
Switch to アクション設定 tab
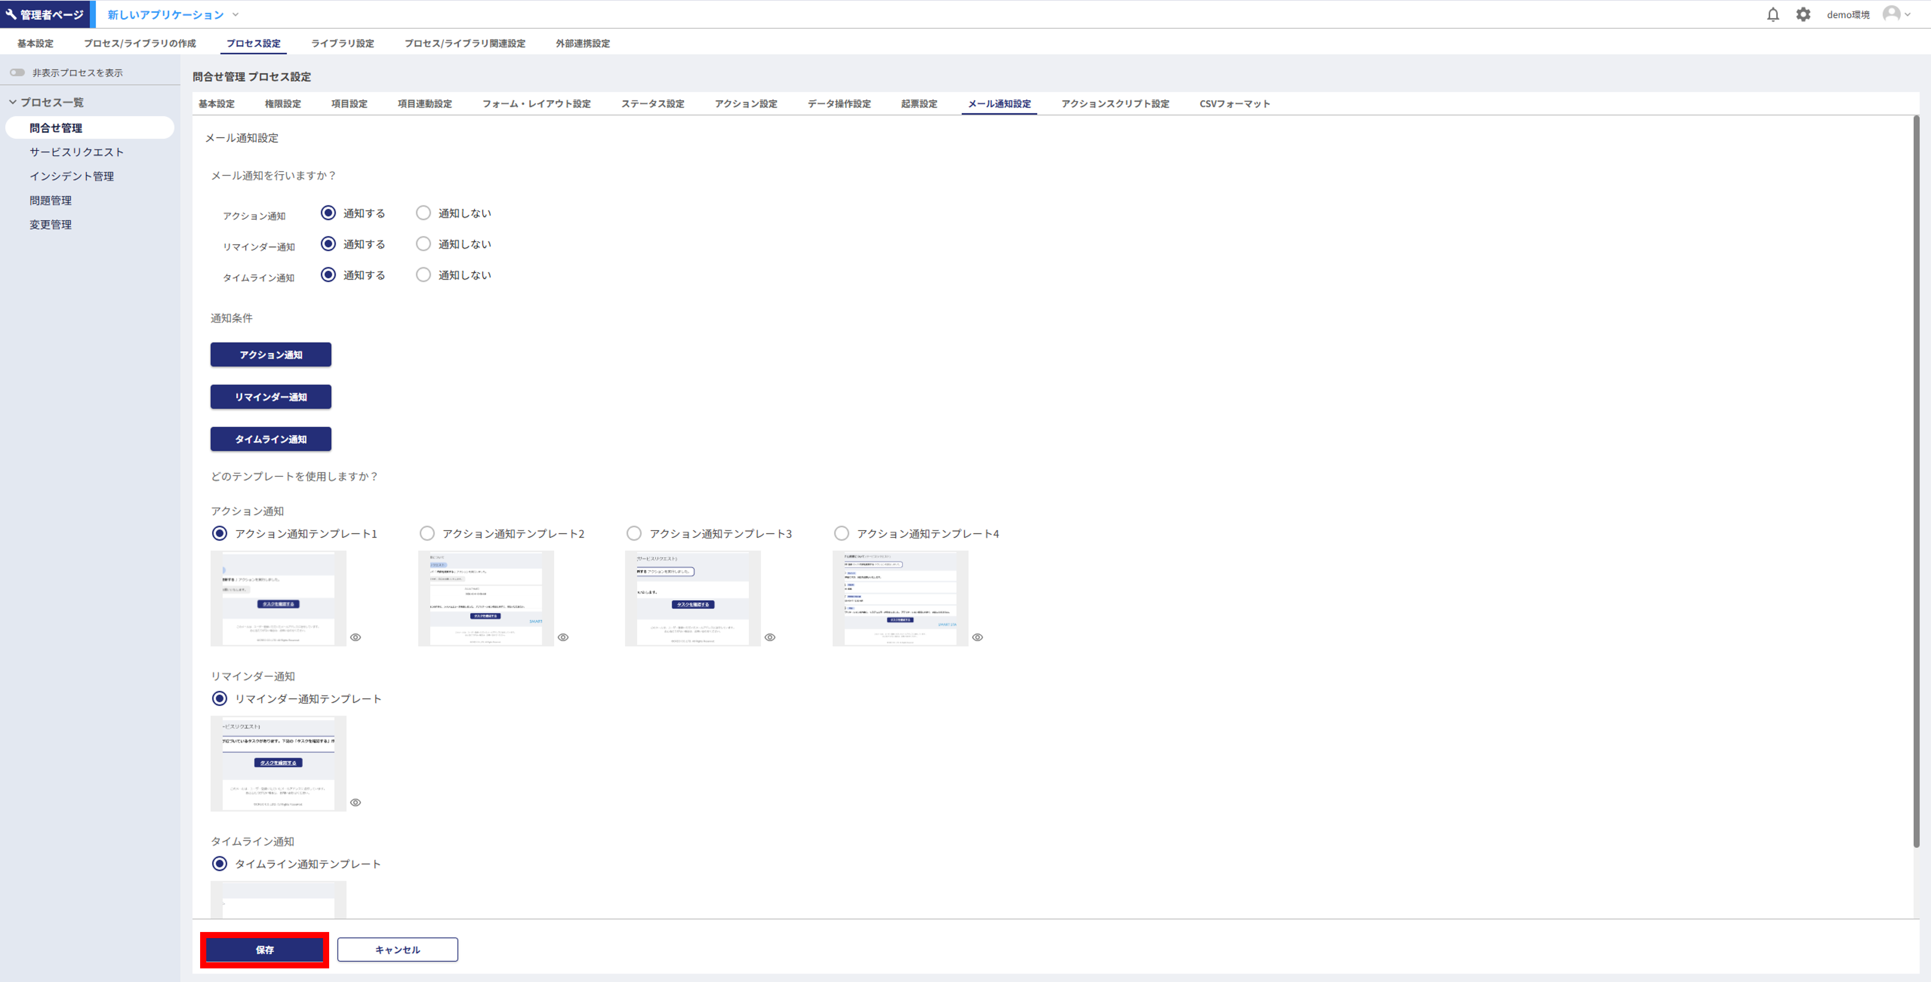click(745, 104)
